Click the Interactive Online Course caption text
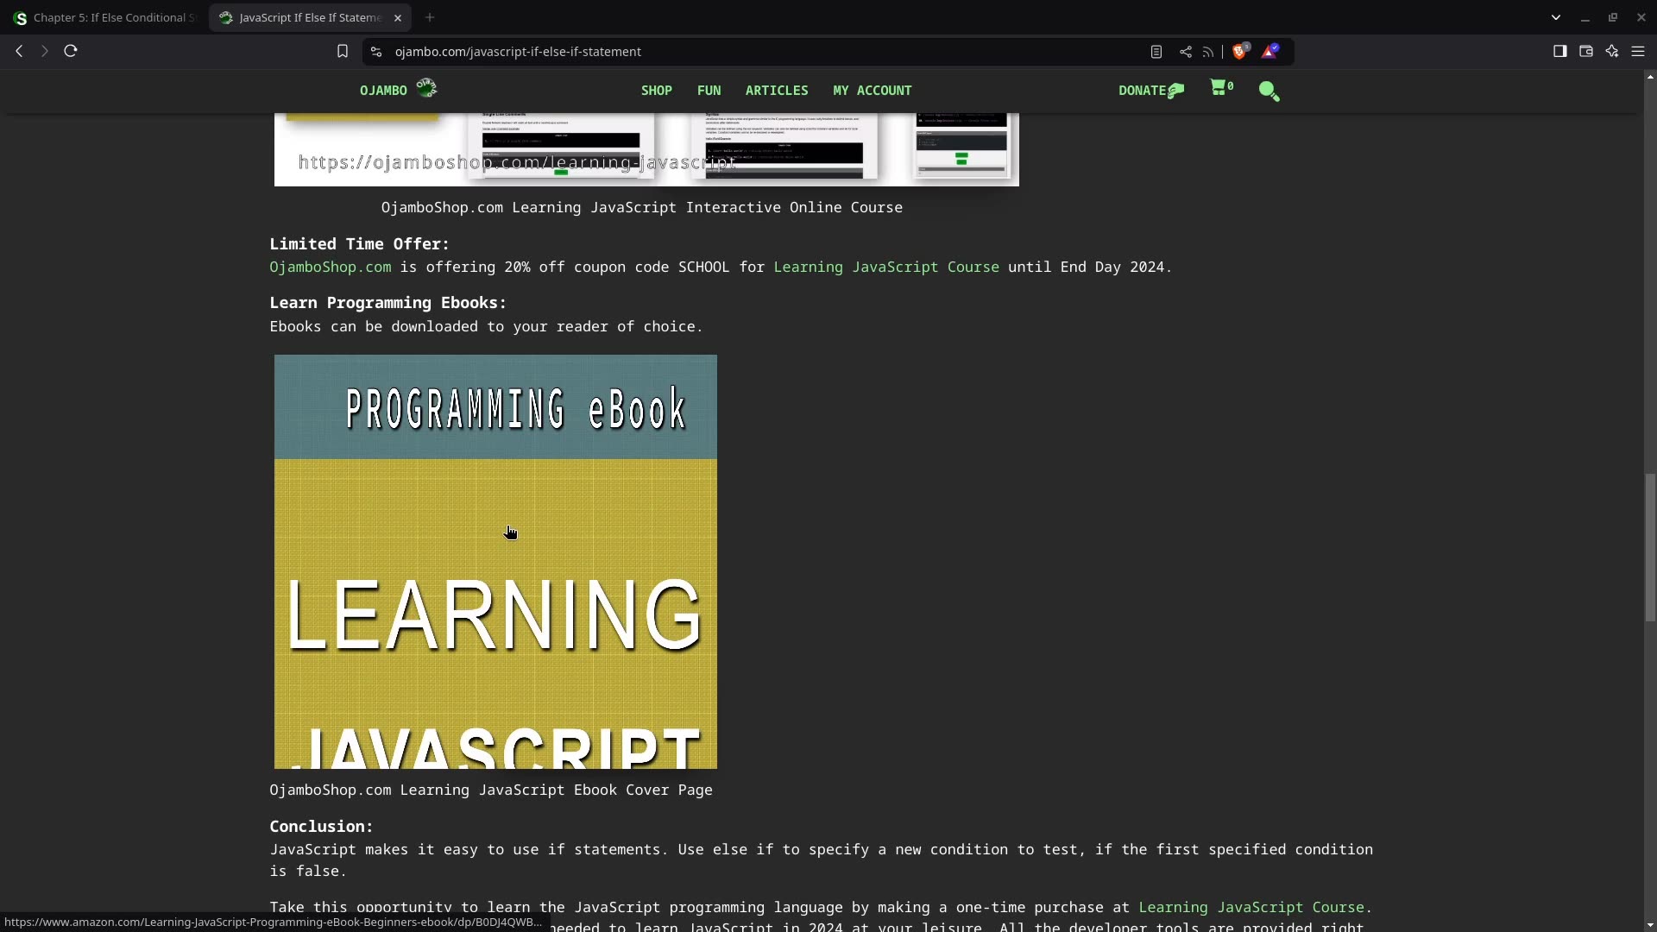Viewport: 1657px width, 932px height. [642, 208]
